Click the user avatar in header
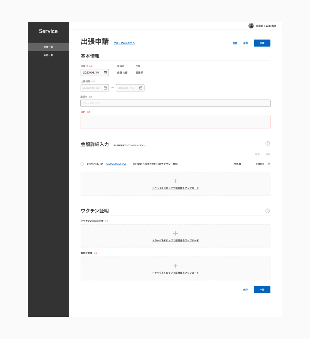Image resolution: width=310 pixels, height=339 pixels. tap(251, 26)
